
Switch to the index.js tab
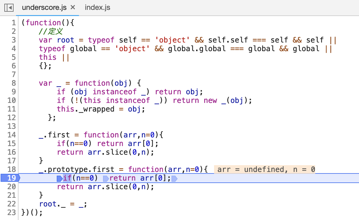click(x=97, y=7)
